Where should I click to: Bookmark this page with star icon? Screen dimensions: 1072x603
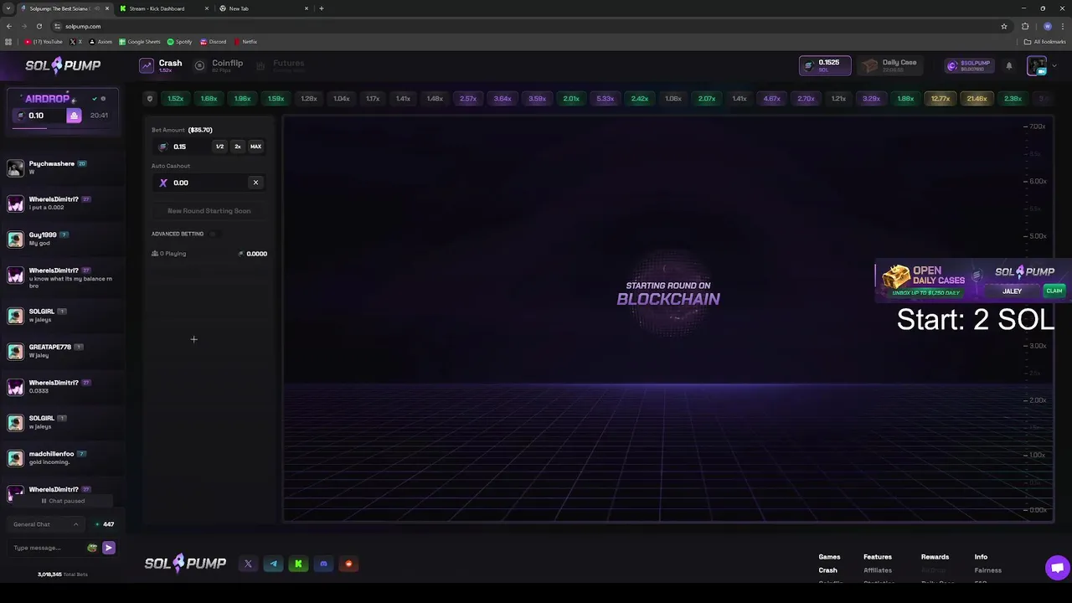[1004, 26]
